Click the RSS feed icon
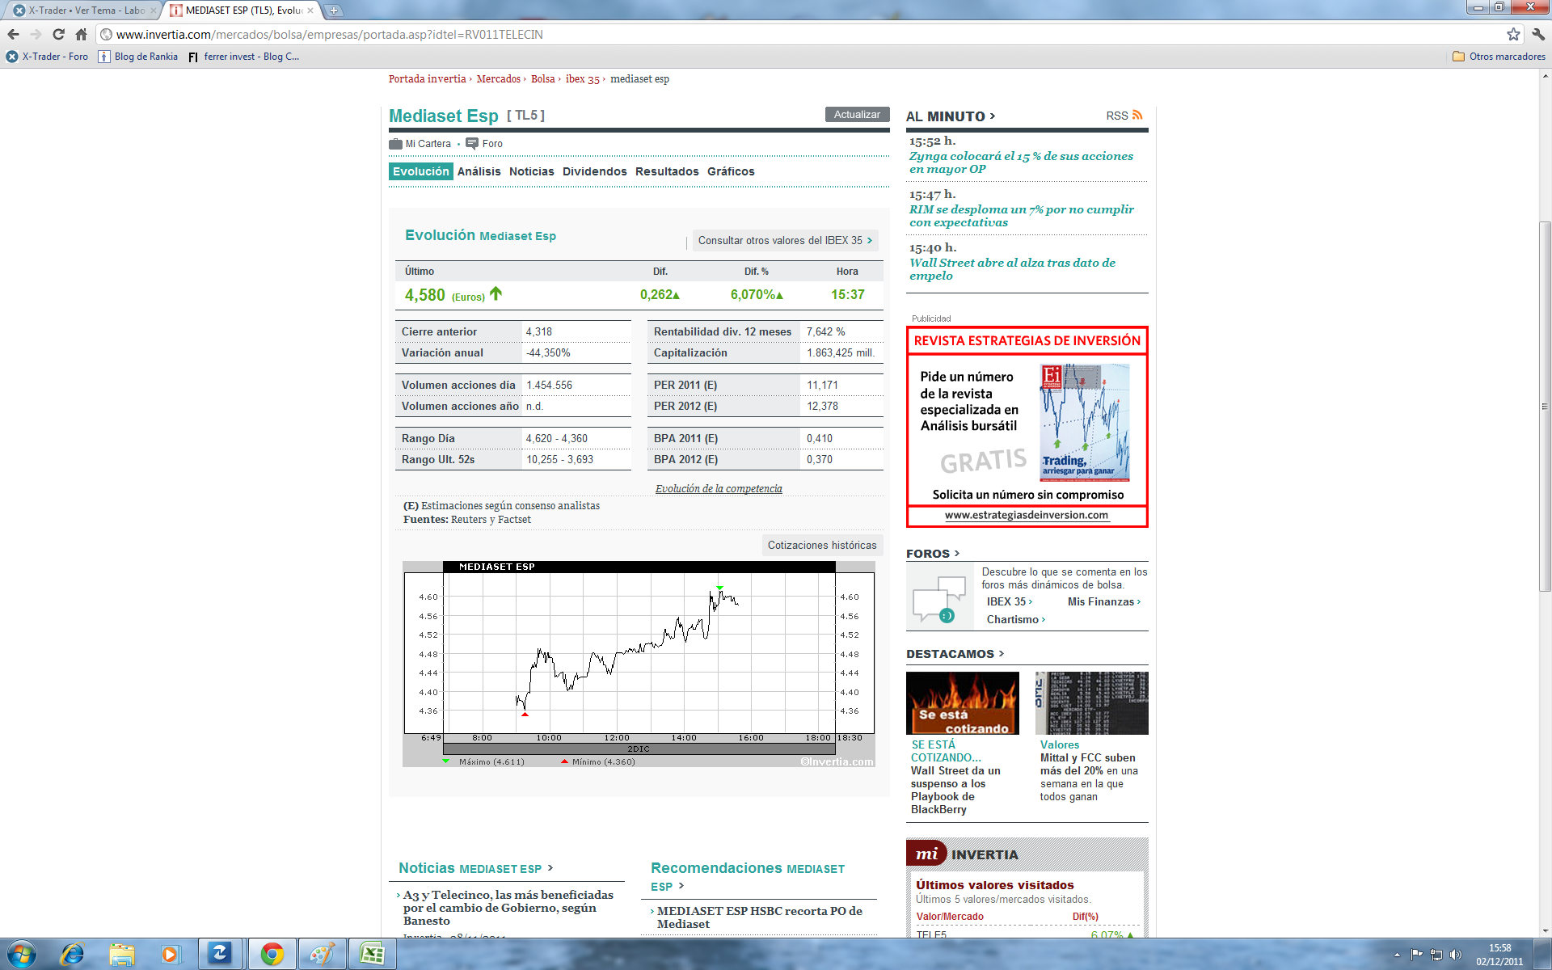This screenshot has height=970, width=1552. tap(1137, 116)
